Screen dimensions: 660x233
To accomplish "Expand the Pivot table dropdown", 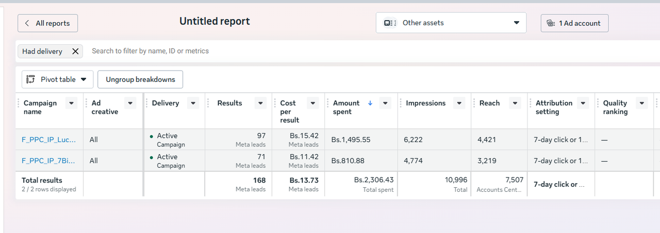I will 84,79.
